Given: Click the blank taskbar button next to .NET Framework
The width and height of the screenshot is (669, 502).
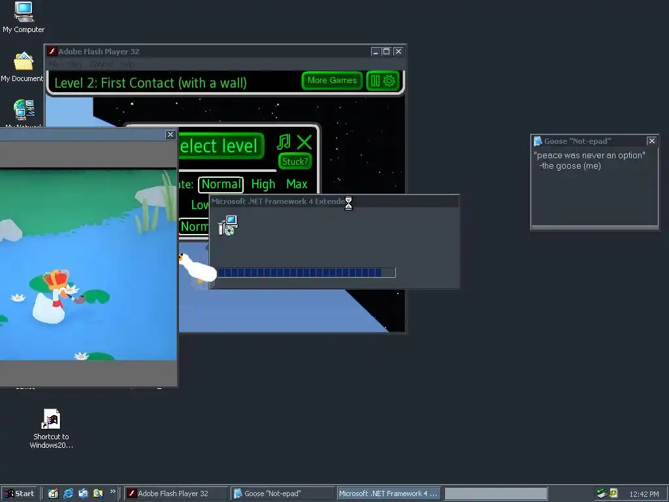Looking at the screenshot, I should click(x=496, y=494).
